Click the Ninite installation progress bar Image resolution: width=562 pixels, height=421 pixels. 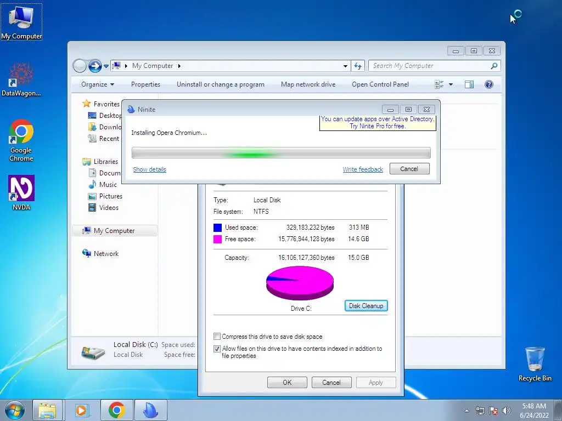(x=281, y=152)
